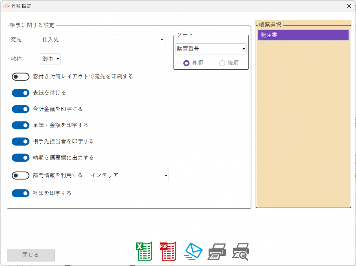Click the 閉じる button

tap(31, 255)
